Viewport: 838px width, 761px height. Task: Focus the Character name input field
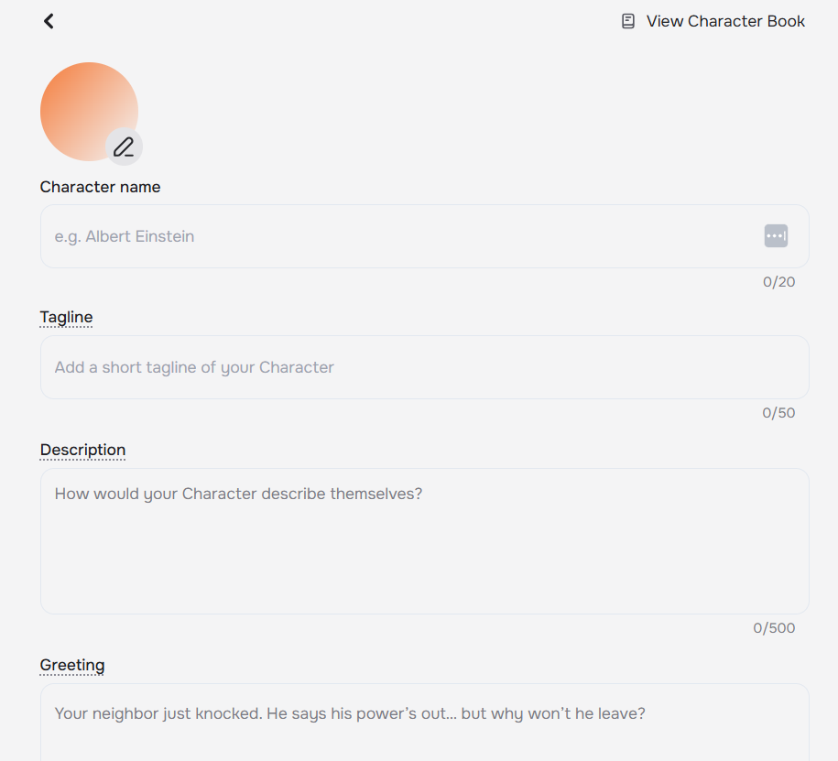tap(425, 236)
